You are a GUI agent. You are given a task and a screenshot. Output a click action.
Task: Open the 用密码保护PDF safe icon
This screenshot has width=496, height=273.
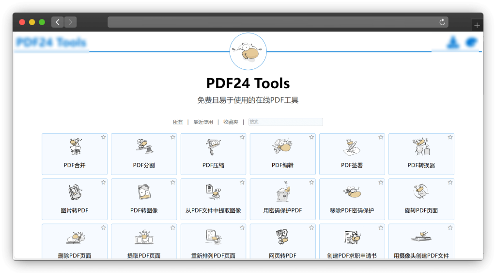pyautogui.click(x=283, y=191)
